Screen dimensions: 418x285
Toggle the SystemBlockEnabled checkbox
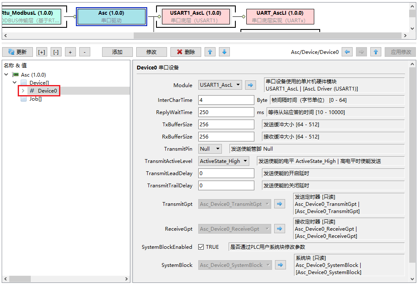[x=201, y=247]
